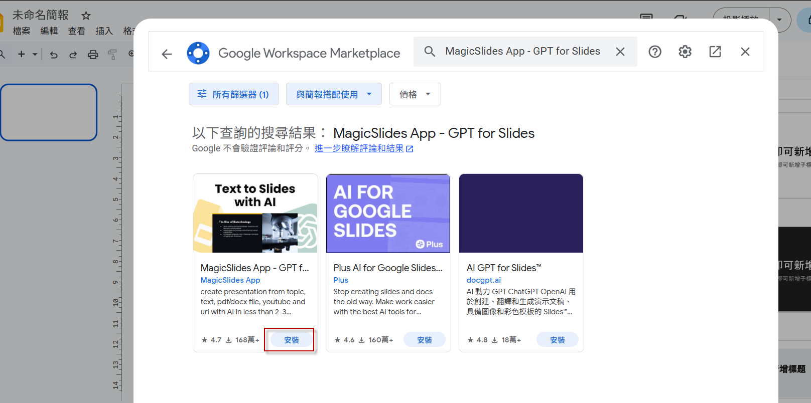811x403 pixels.
Task: Click the paint format icon in Slides
Action: click(112, 55)
